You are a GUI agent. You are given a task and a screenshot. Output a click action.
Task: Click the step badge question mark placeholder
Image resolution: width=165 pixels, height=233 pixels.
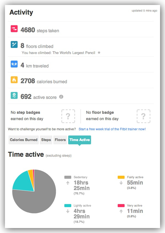tap(68, 116)
